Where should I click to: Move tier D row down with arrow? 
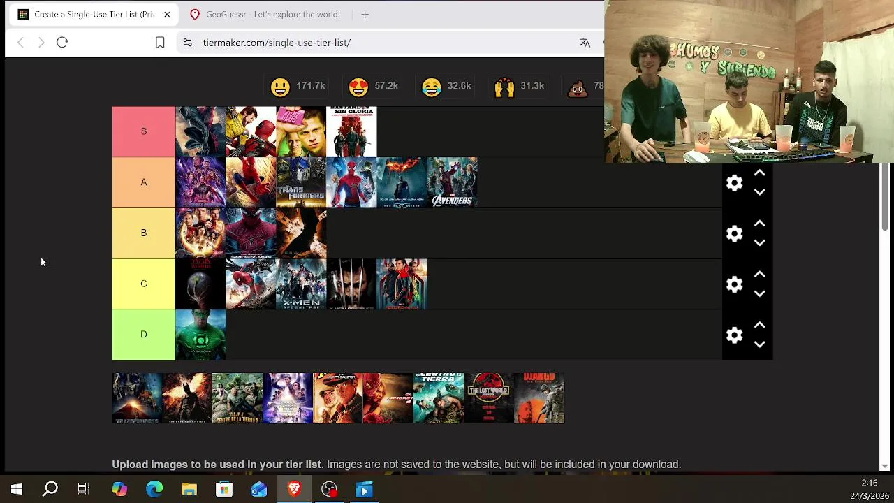[759, 344]
